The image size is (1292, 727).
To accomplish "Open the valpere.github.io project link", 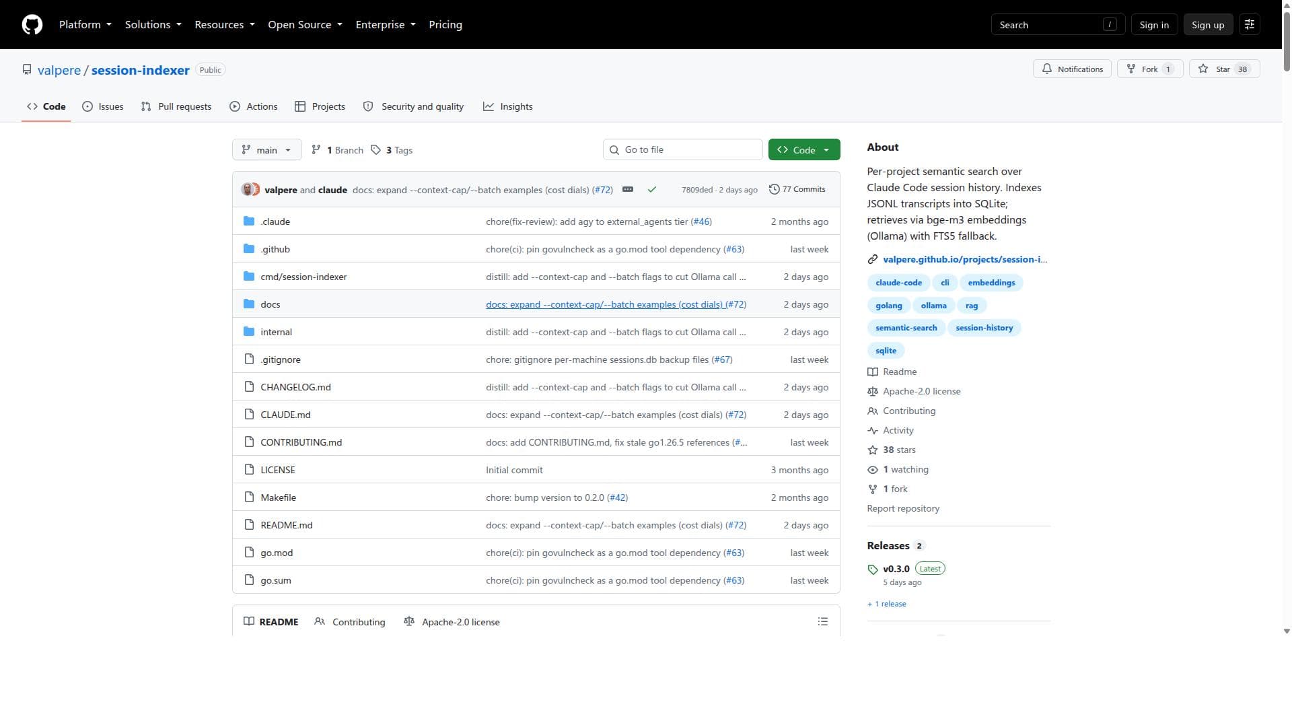I will tap(965, 259).
